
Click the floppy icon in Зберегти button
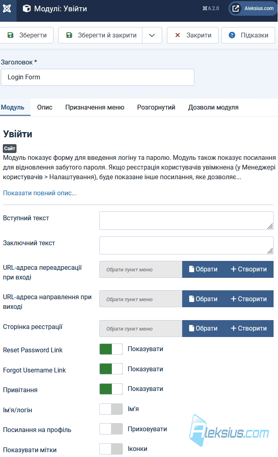pos(10,35)
